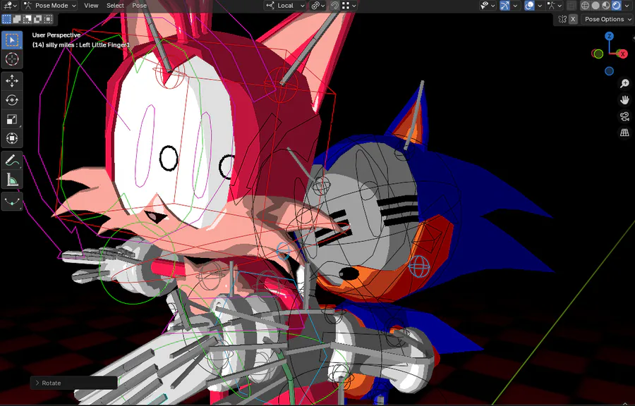Set selection mode to invert
Image resolution: width=635 pixels, height=406 pixels.
(38, 19)
